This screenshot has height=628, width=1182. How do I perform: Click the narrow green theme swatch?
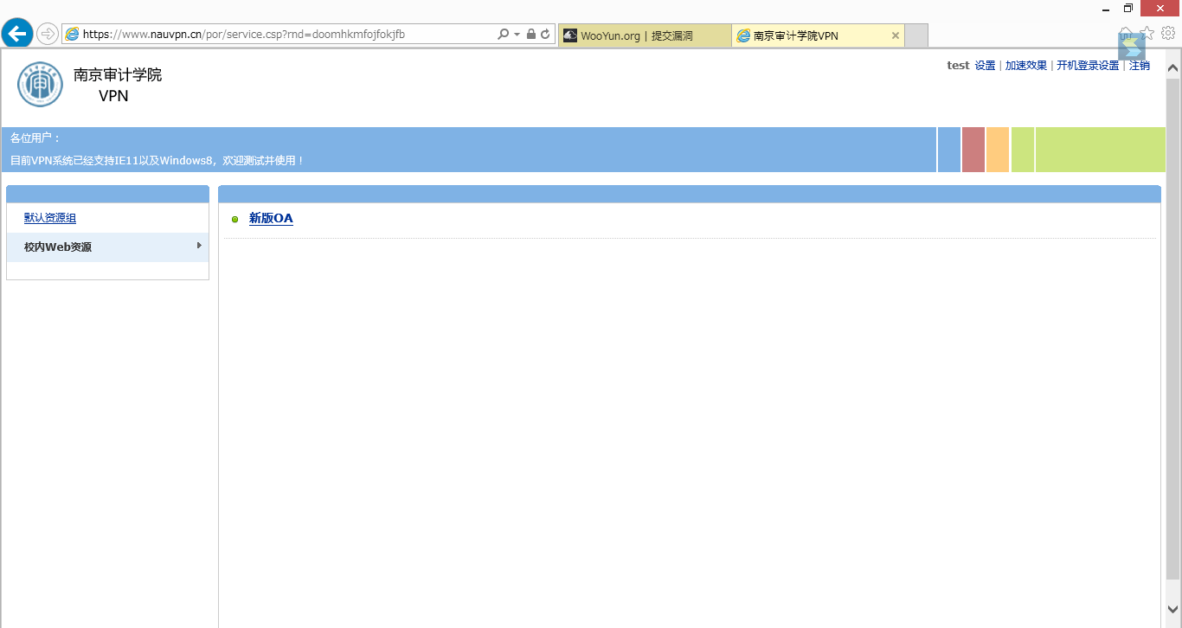[1023, 150]
